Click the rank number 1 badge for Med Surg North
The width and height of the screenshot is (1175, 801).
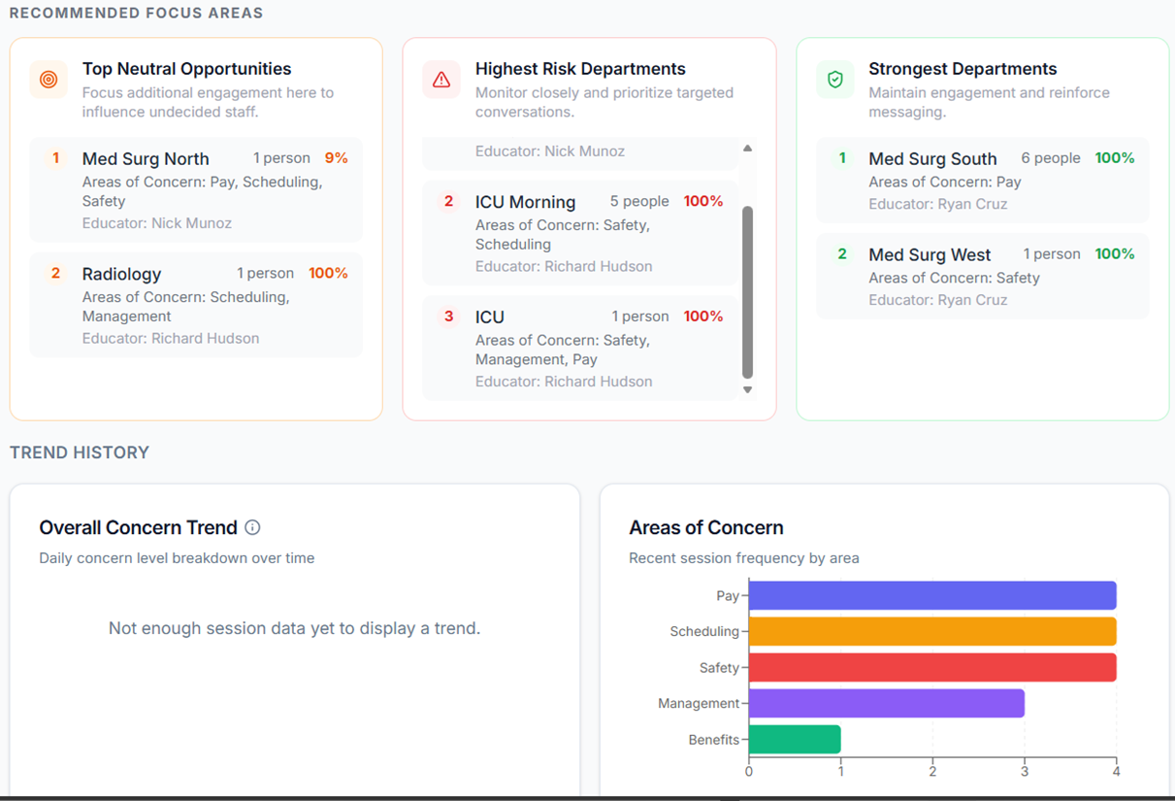(55, 157)
